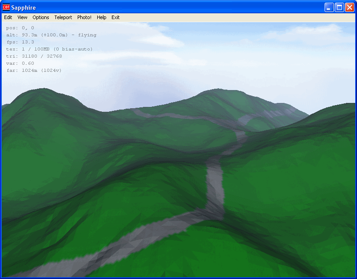This screenshot has width=357, height=279.
Task: Close the Sapphire window
Action: click(349, 8)
